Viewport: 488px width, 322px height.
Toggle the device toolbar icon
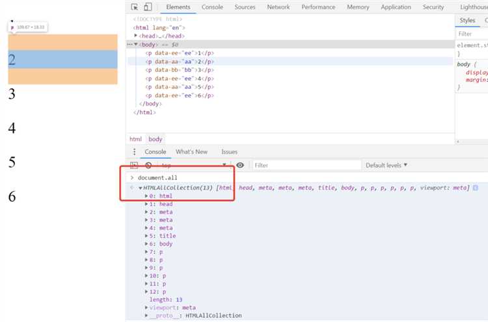pos(148,7)
